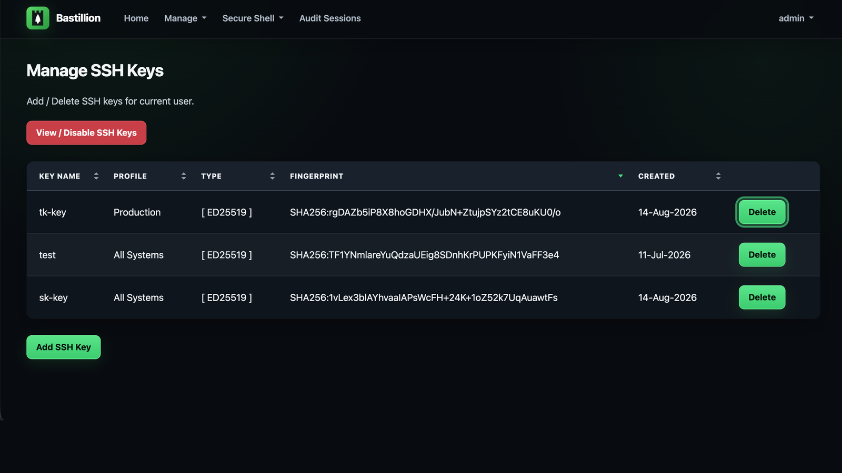Click the 11-Jul-2026 created date
Screen dimensions: 842x473
tap(664, 255)
